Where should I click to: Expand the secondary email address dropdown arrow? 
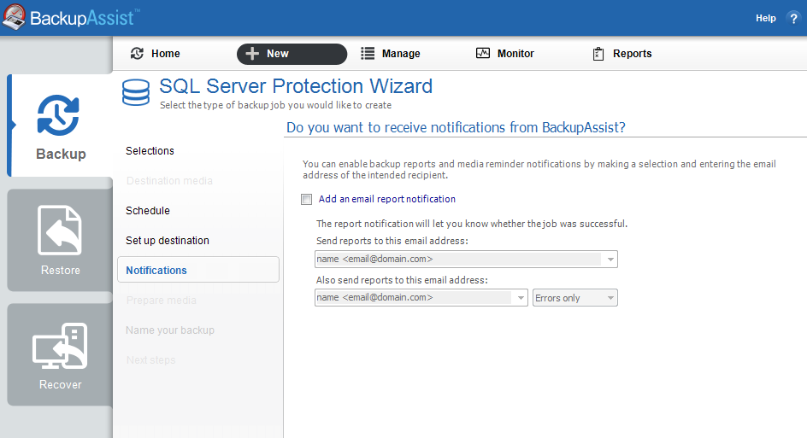pos(521,298)
